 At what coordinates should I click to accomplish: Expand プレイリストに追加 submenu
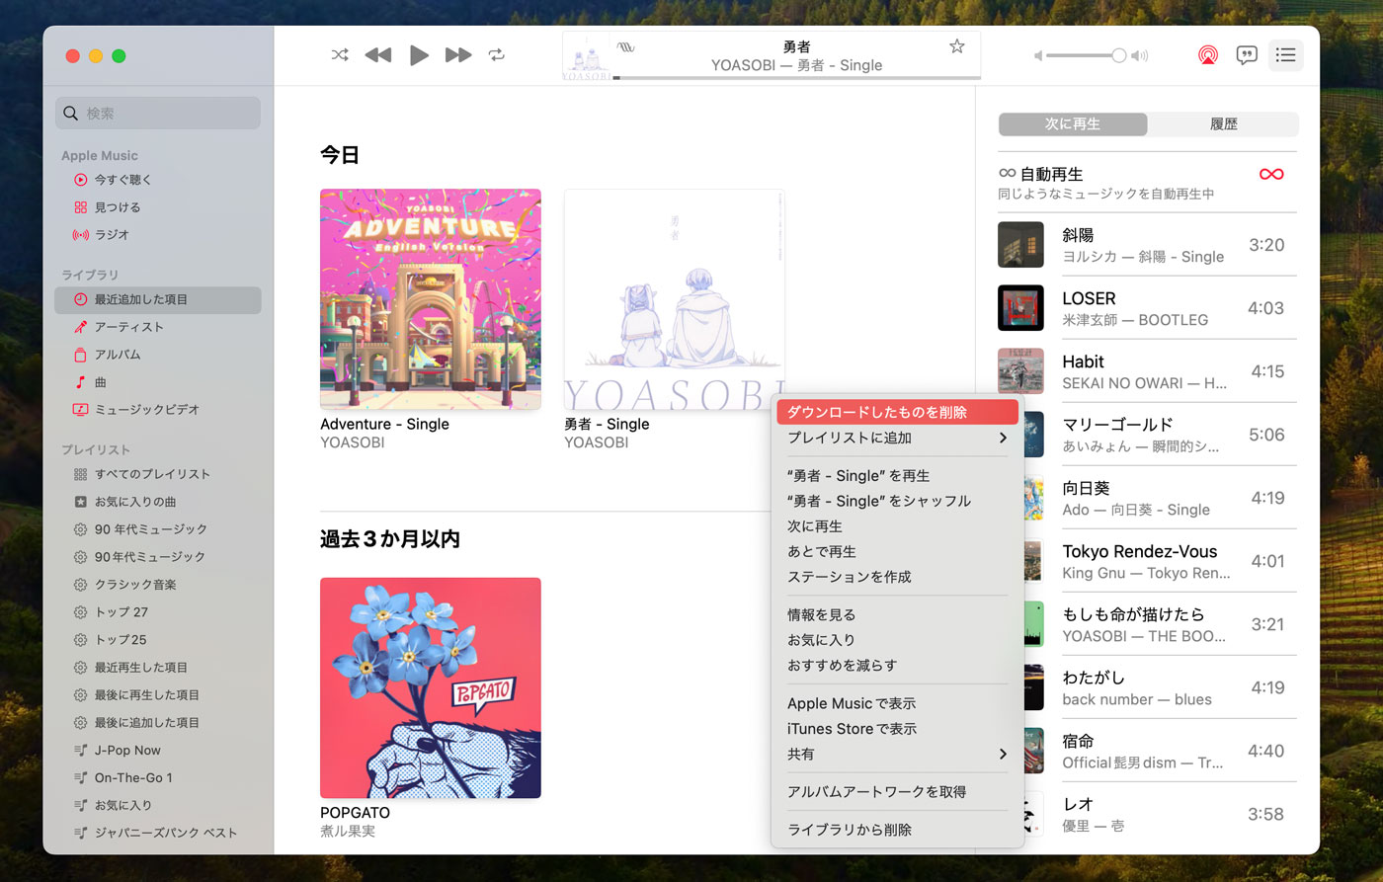pos(897,438)
